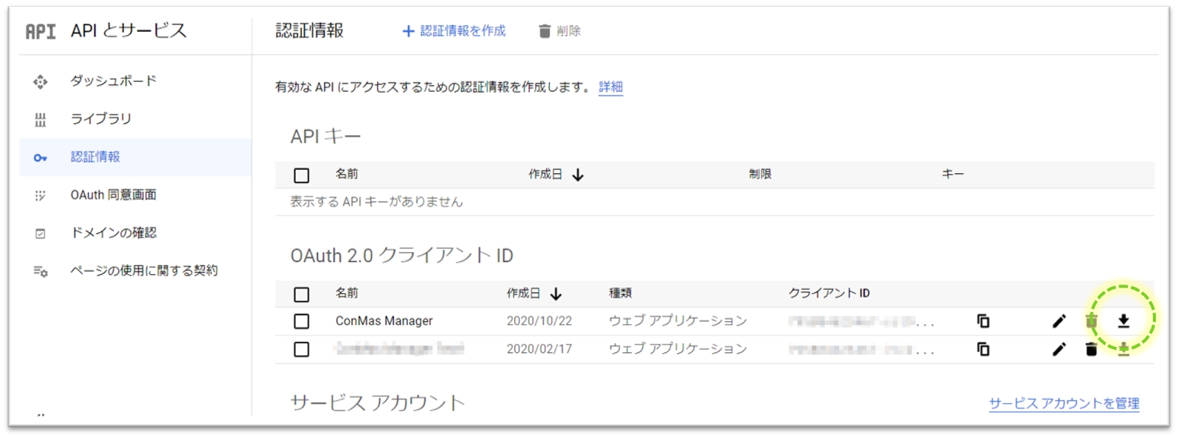Open the 詳細 link
This screenshot has width=1178, height=438.
611,87
